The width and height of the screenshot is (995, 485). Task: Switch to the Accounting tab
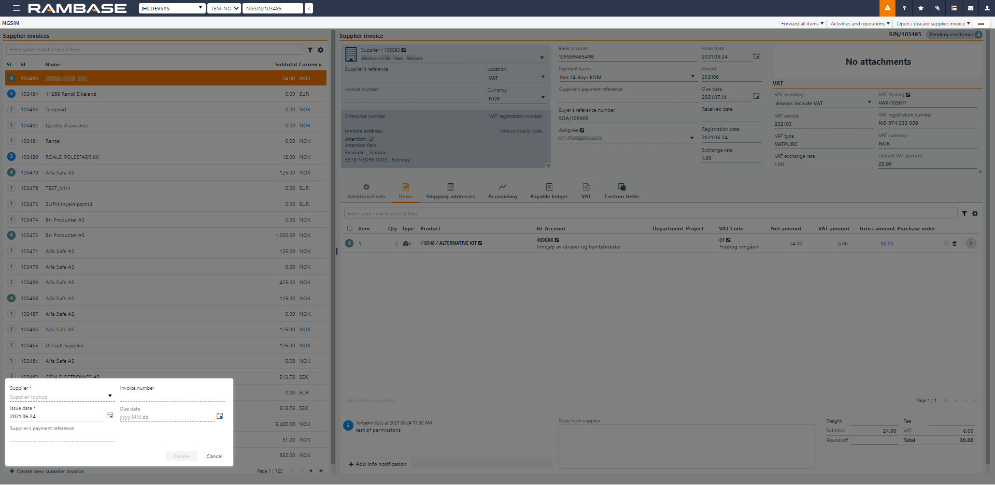coord(502,191)
